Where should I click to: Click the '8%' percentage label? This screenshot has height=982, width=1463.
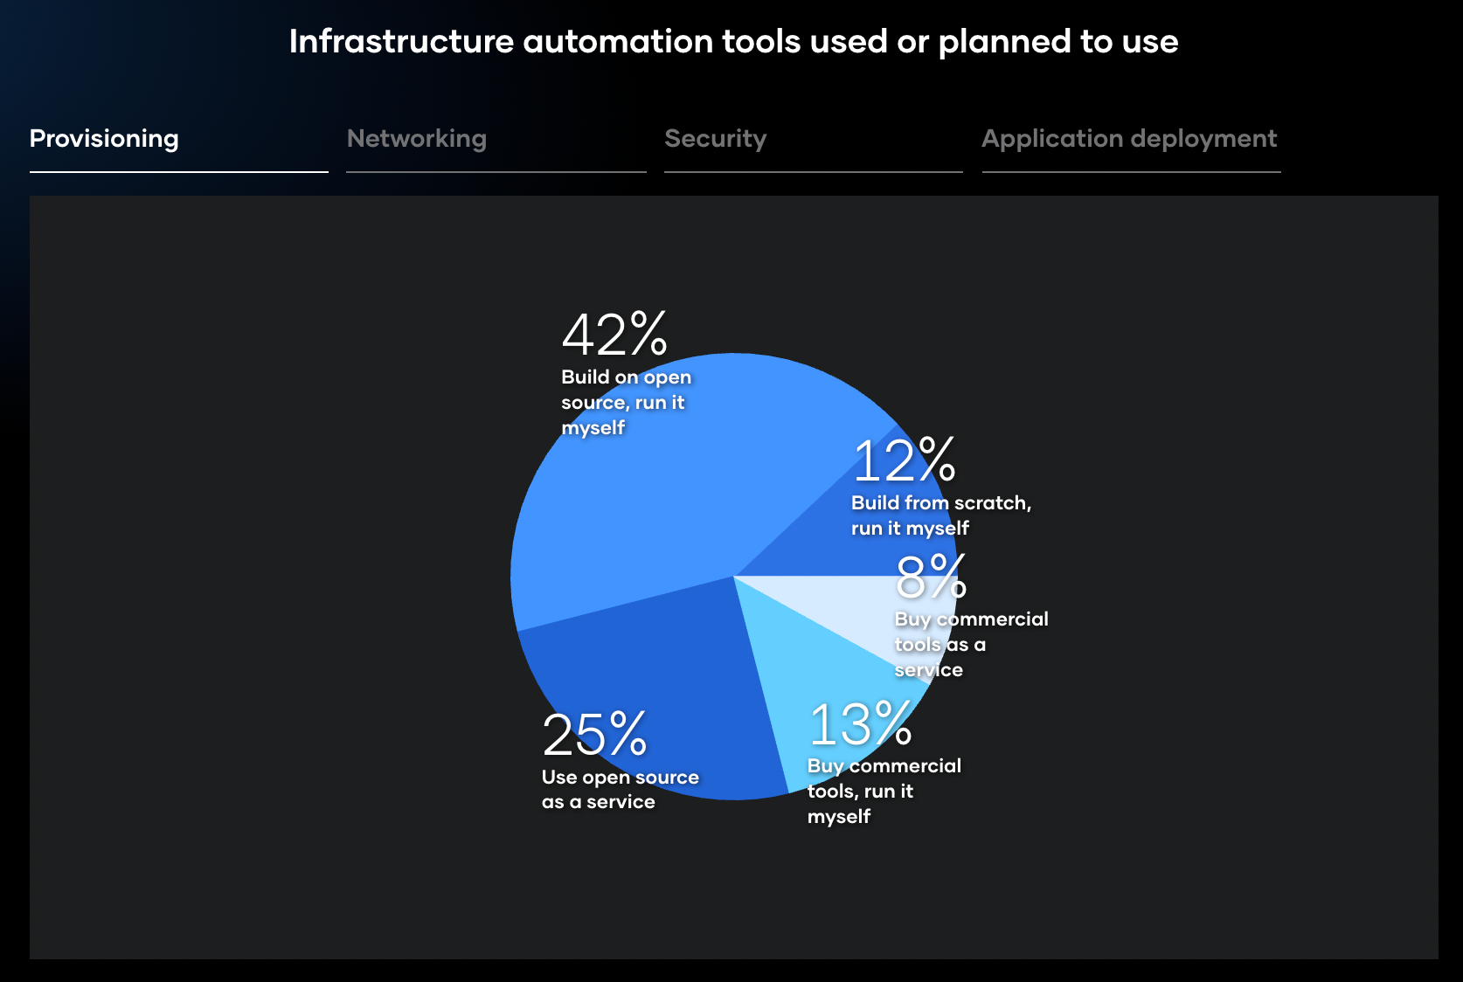click(931, 577)
